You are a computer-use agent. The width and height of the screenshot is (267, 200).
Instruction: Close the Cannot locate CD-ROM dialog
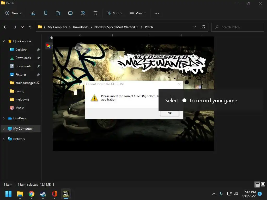click(x=179, y=84)
